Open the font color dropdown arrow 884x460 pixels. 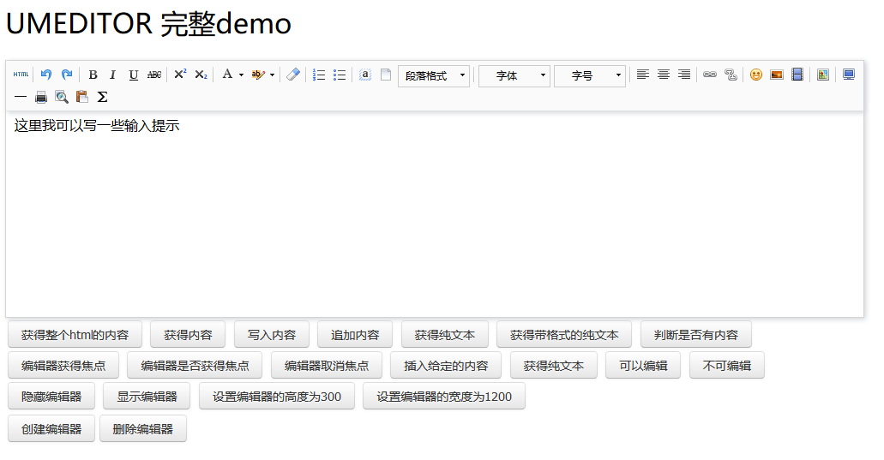tap(241, 75)
